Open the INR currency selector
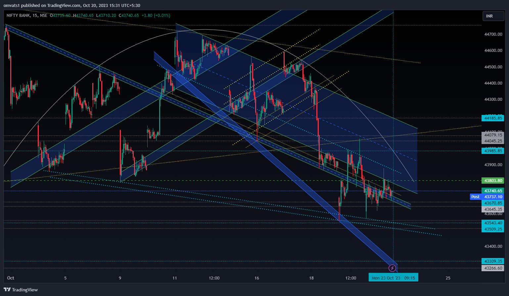The width and height of the screenshot is (509, 296). 493,16
